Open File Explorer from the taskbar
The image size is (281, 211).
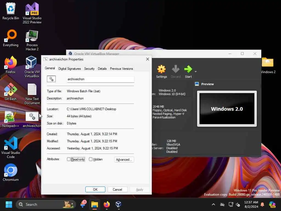[x=95, y=204]
